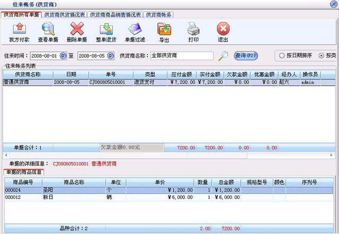Open the start date 2008-08-01 dropdown
The image size is (339, 234).
pyautogui.click(x=63, y=56)
